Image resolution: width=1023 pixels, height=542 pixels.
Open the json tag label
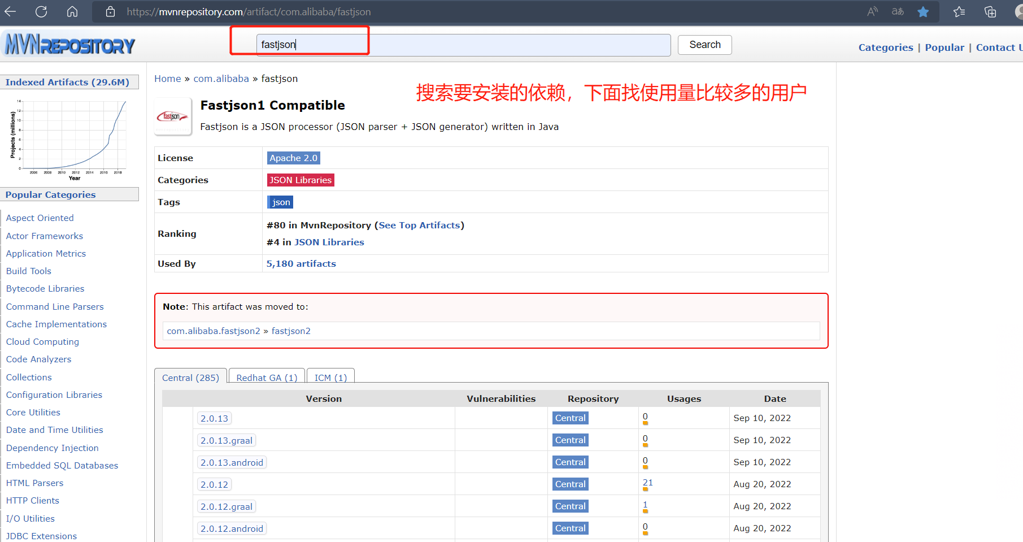pyautogui.click(x=280, y=202)
